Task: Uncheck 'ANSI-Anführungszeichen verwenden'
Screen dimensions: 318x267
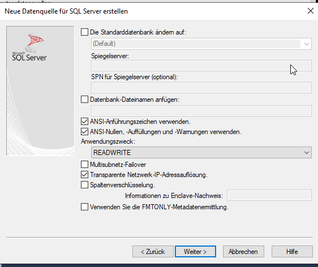Action: 84,122
